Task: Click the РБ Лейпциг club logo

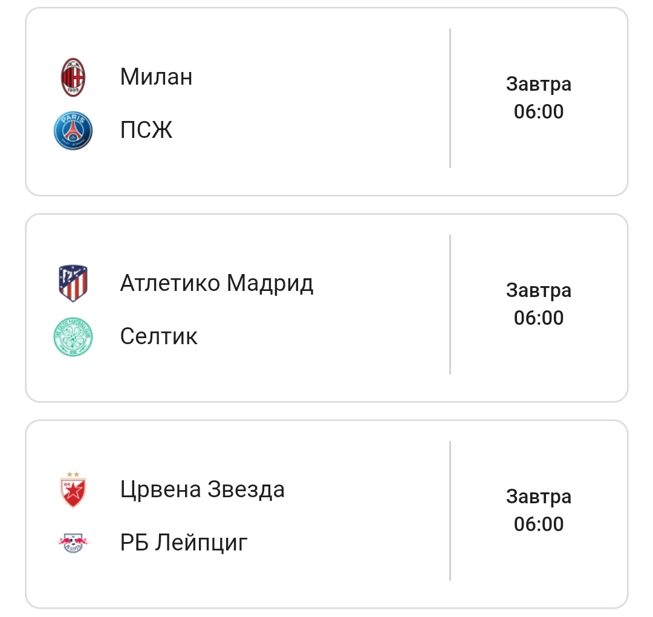Action: coord(73,543)
